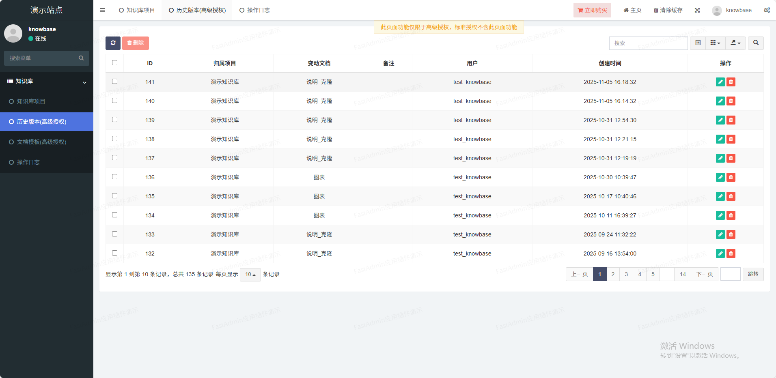Open the page size dropdown showing 10
Image resolution: width=776 pixels, height=378 pixels.
(x=250, y=275)
